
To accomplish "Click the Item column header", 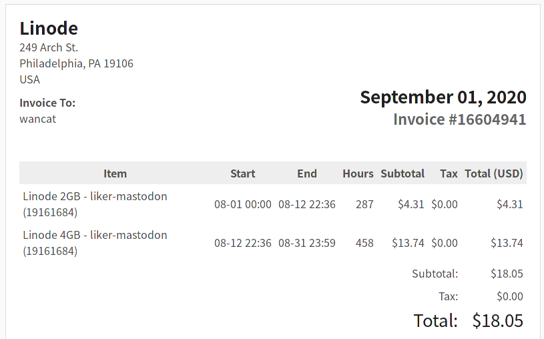I will [x=115, y=173].
